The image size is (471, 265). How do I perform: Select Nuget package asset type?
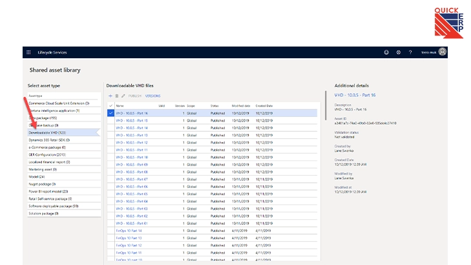(x=63, y=184)
